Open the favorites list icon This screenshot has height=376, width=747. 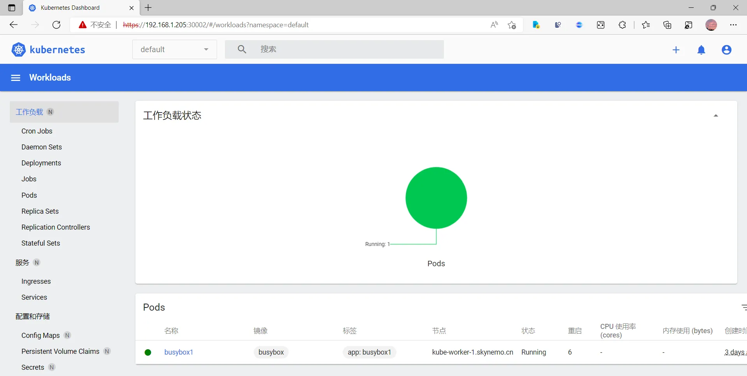click(646, 25)
